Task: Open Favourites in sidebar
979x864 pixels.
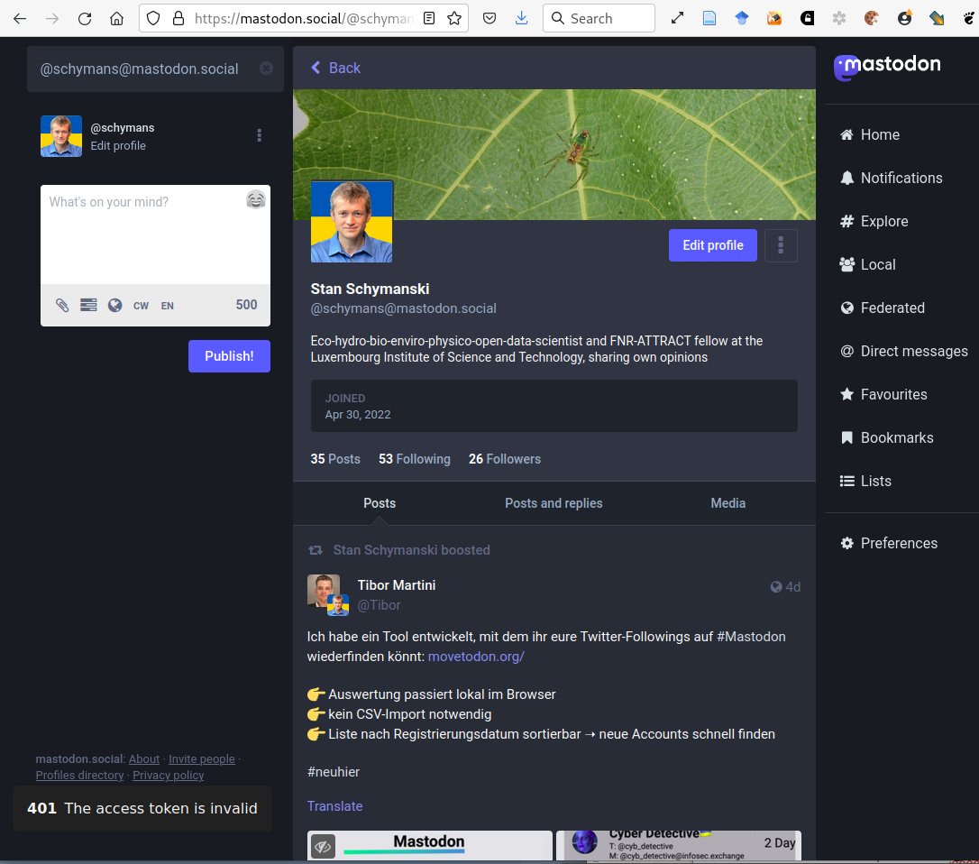Action: [x=883, y=394]
